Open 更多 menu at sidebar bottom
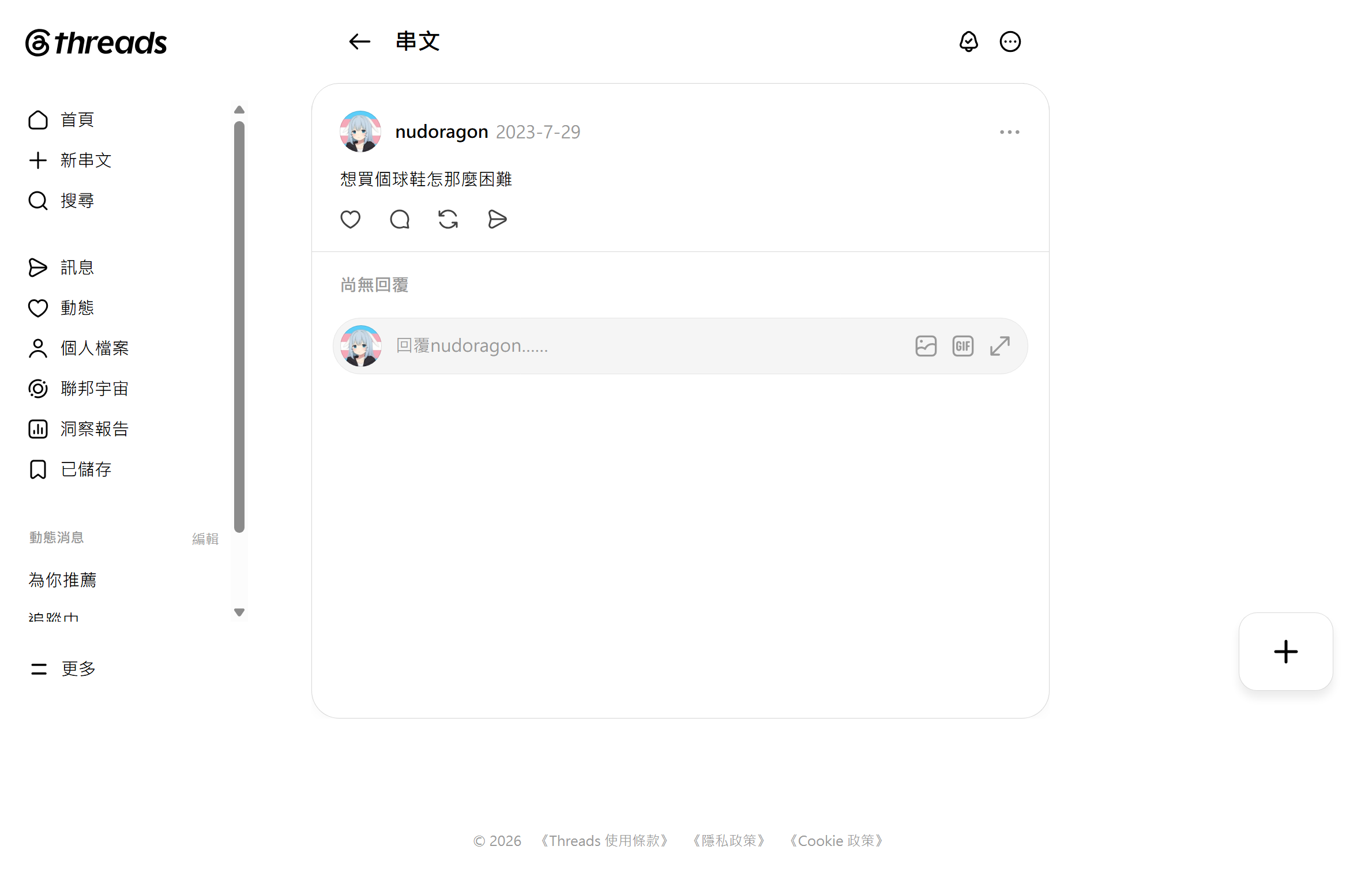This screenshot has height=880, width=1361. [x=63, y=669]
